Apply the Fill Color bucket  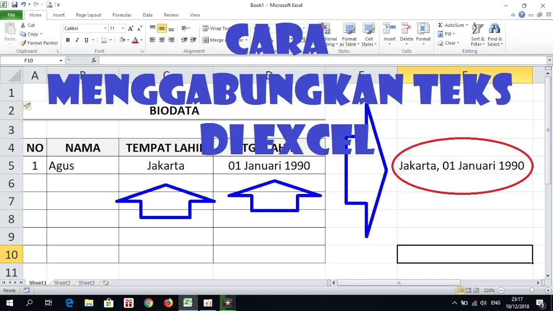click(122, 40)
